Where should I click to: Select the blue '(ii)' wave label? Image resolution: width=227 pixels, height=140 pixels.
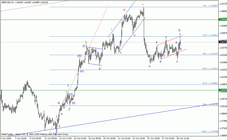(x=74, y=103)
